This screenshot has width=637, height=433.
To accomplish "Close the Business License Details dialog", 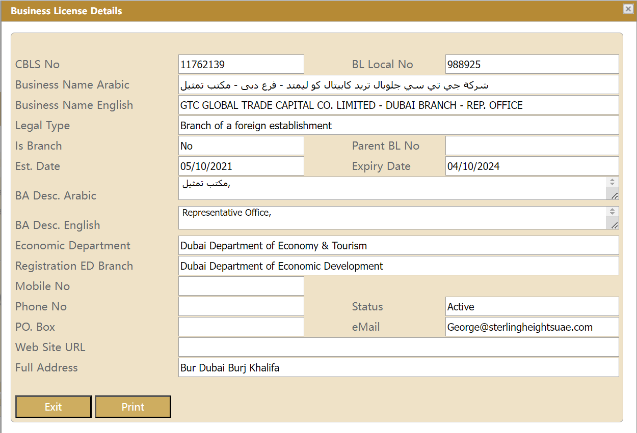I will (628, 9).
